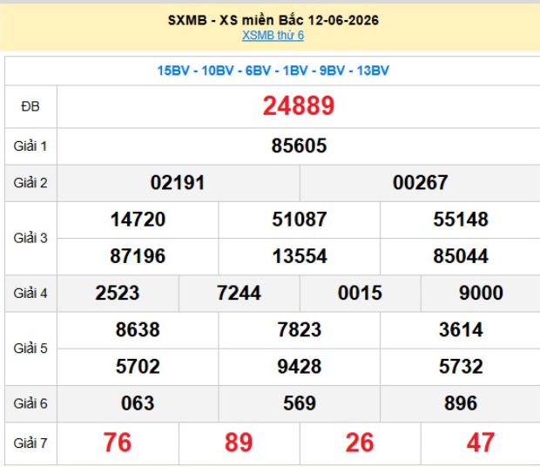Image resolution: width=540 pixels, height=467 pixels.
Task: Select seventh prize number 76
Action: (118, 443)
